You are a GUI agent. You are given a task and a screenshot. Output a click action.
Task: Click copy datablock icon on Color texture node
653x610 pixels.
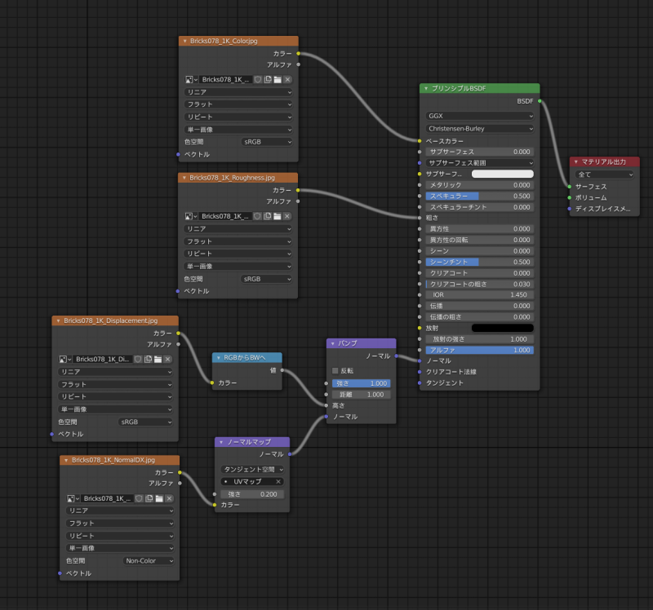tap(267, 79)
